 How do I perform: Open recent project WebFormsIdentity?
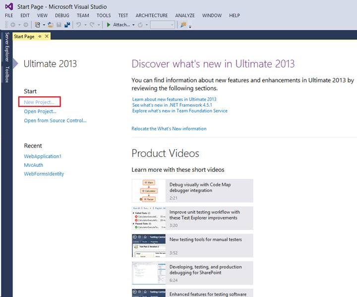pyautogui.click(x=44, y=174)
